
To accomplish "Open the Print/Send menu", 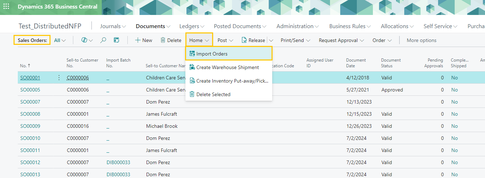I will (x=296, y=40).
